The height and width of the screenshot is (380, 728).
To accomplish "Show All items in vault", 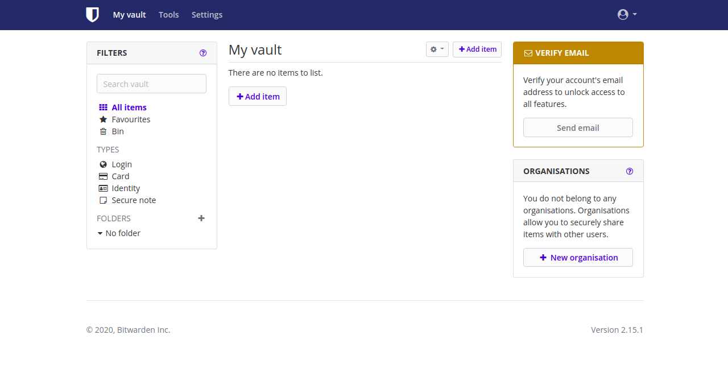I will pos(129,108).
